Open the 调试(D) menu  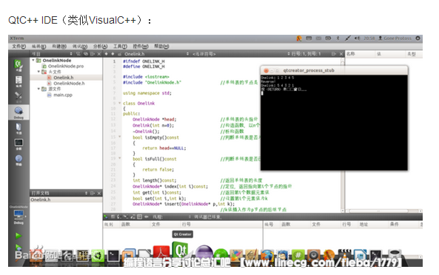pyautogui.click(x=80, y=46)
